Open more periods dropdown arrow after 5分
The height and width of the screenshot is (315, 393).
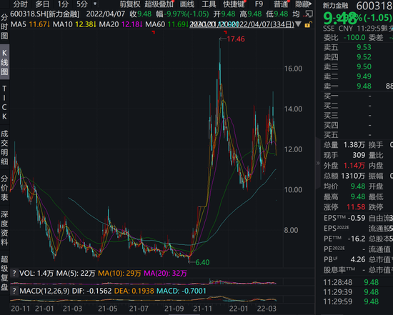tap(95, 4)
